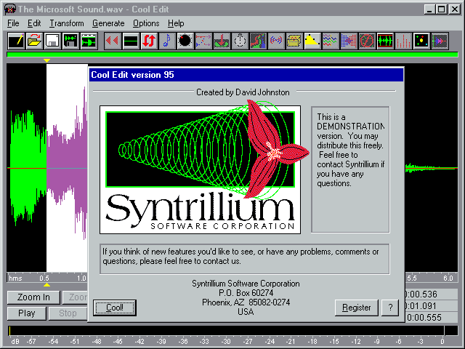Screen dimensions: 465x349
Task: Open the Edit menu
Action: click(34, 23)
